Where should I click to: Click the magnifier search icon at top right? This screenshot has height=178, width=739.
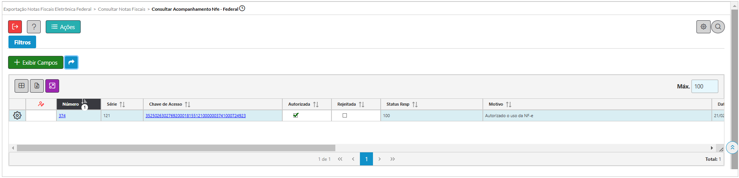point(717,27)
